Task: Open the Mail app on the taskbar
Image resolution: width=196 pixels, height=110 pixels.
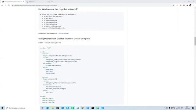Action: [x=62, y=108]
